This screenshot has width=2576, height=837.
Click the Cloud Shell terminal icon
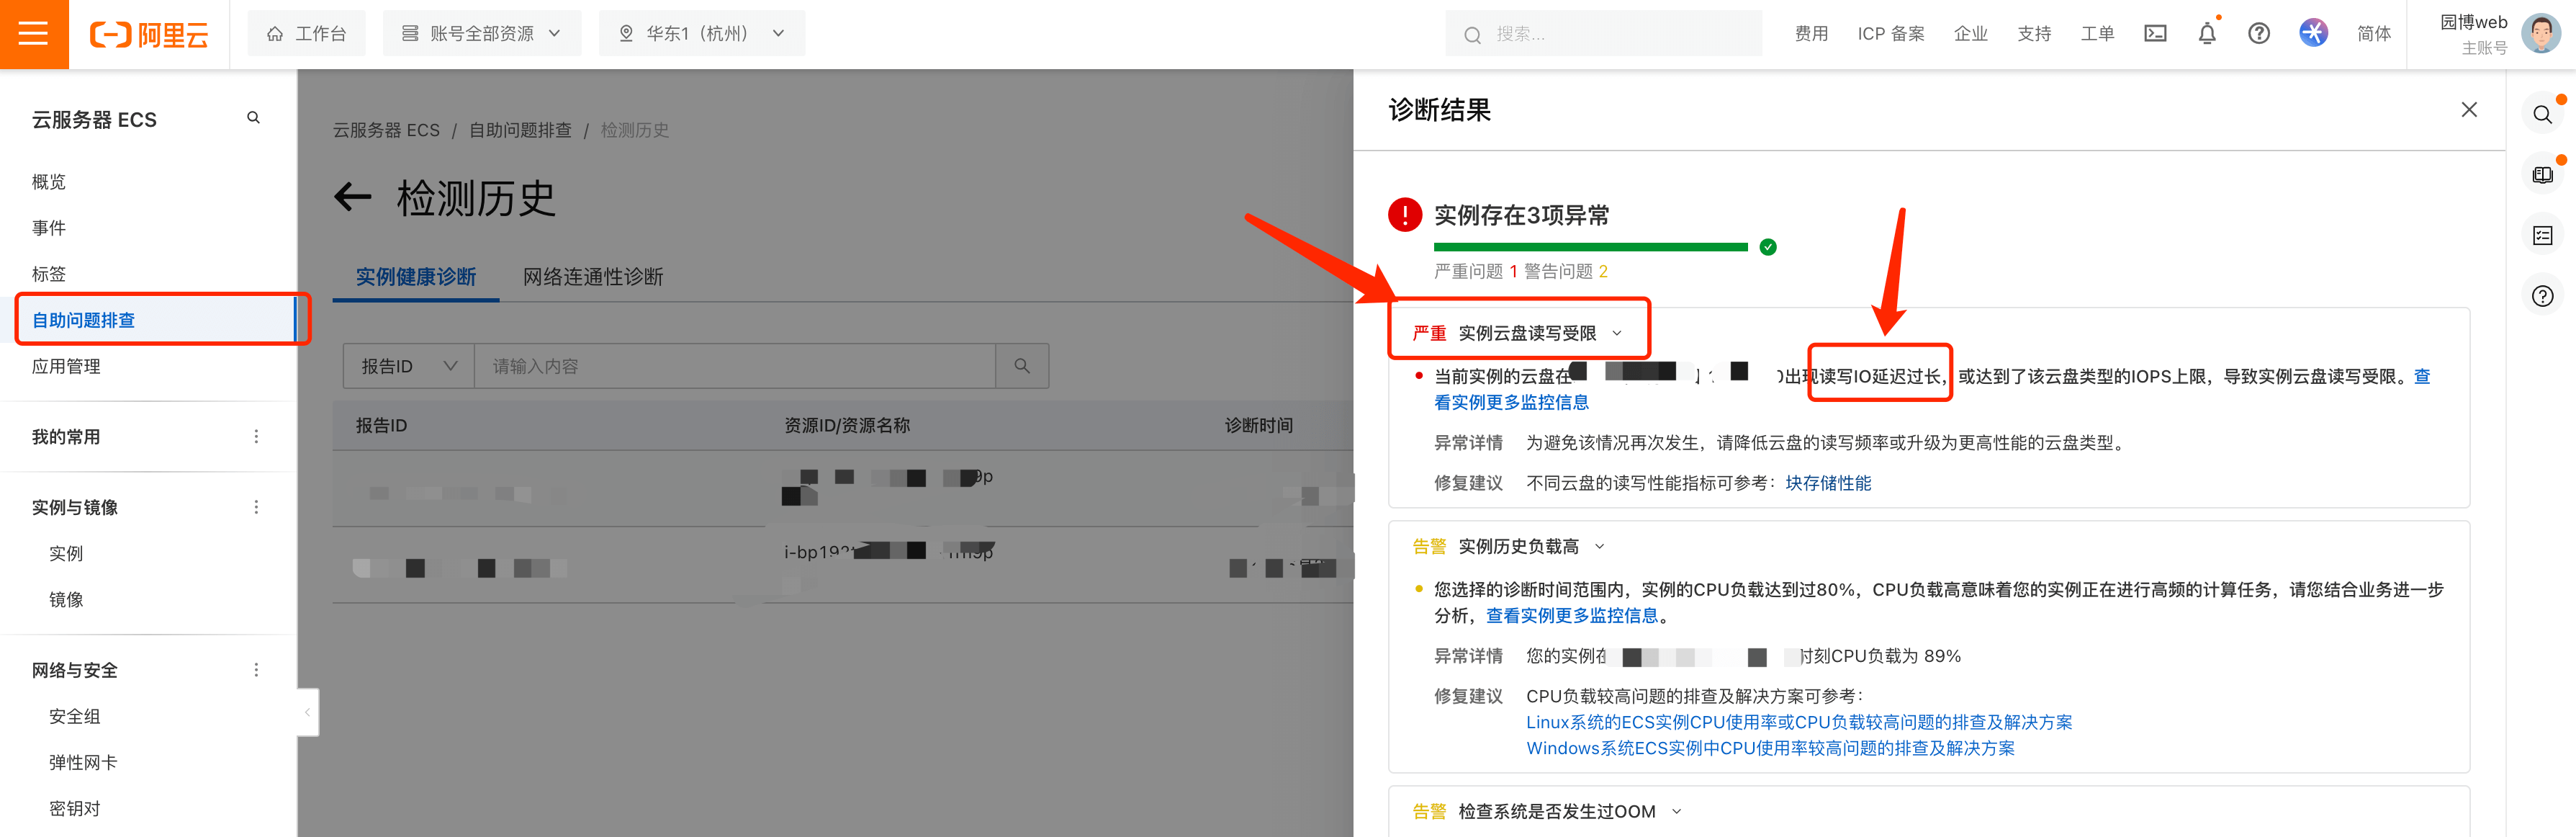[2155, 34]
